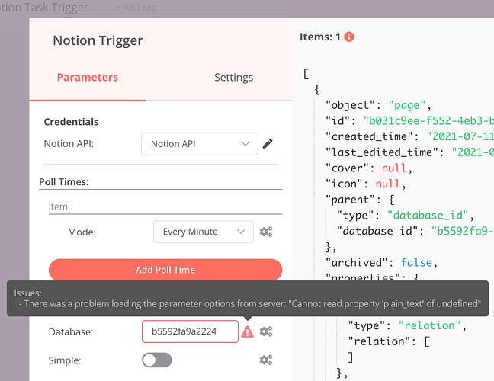Click the red warning triangle icon
This screenshot has width=494, height=381.
[247, 331]
